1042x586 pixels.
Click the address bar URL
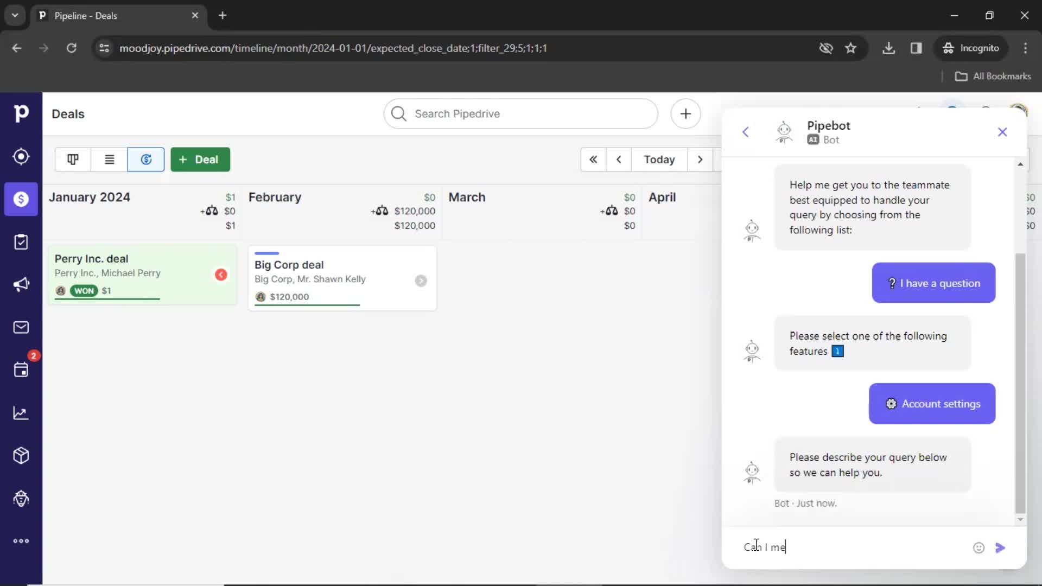333,48
